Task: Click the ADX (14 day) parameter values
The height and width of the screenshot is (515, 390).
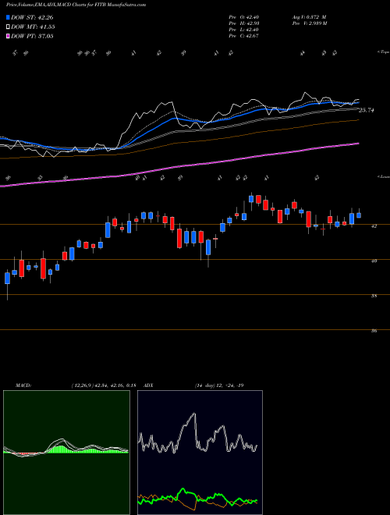Action: tap(219, 385)
